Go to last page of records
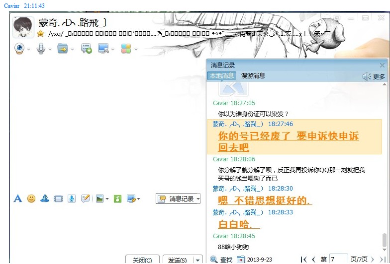 (x=382, y=260)
